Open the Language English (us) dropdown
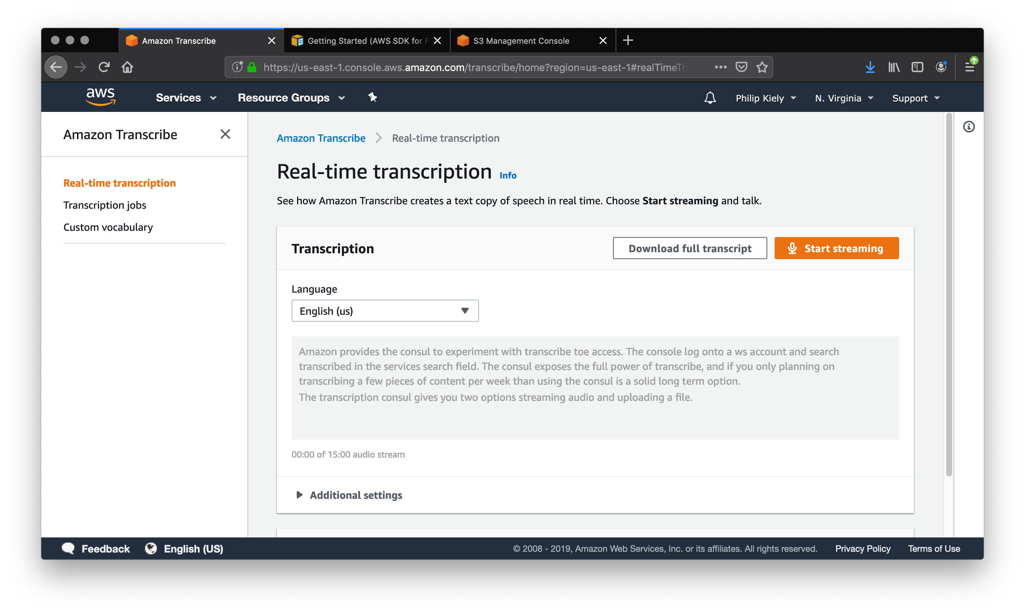The image size is (1025, 614). (385, 311)
